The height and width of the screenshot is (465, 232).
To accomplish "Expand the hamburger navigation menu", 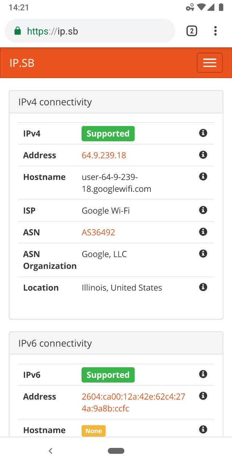I will [210, 63].
